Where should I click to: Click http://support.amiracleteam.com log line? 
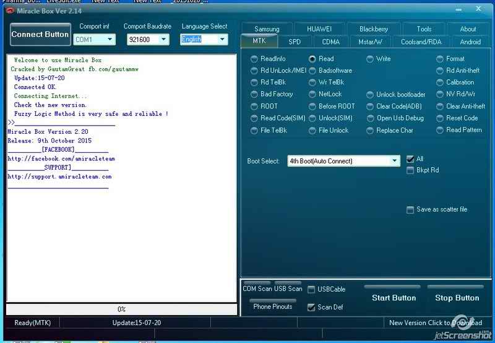(x=59, y=176)
